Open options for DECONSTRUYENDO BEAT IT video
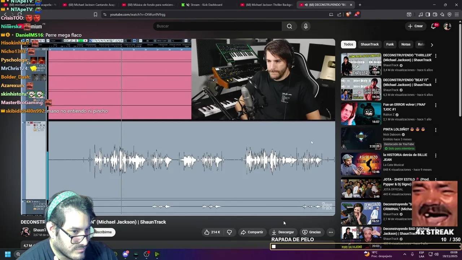462x260 pixels. click(436, 81)
